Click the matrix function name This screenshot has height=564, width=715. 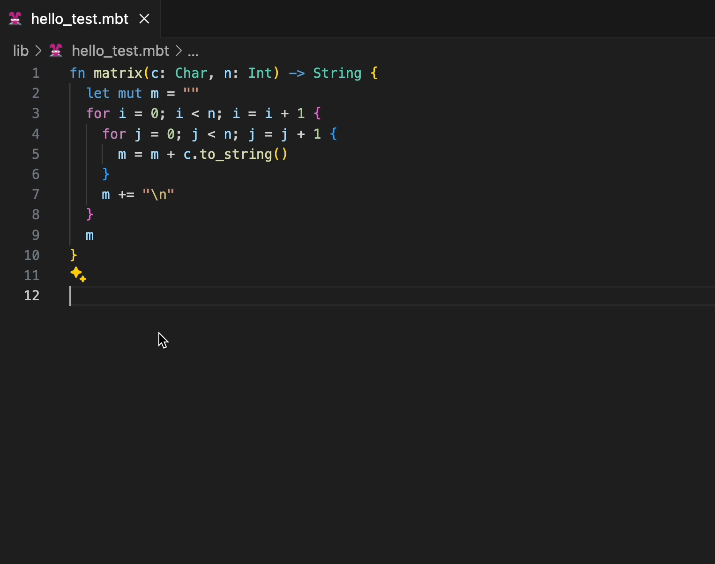118,73
